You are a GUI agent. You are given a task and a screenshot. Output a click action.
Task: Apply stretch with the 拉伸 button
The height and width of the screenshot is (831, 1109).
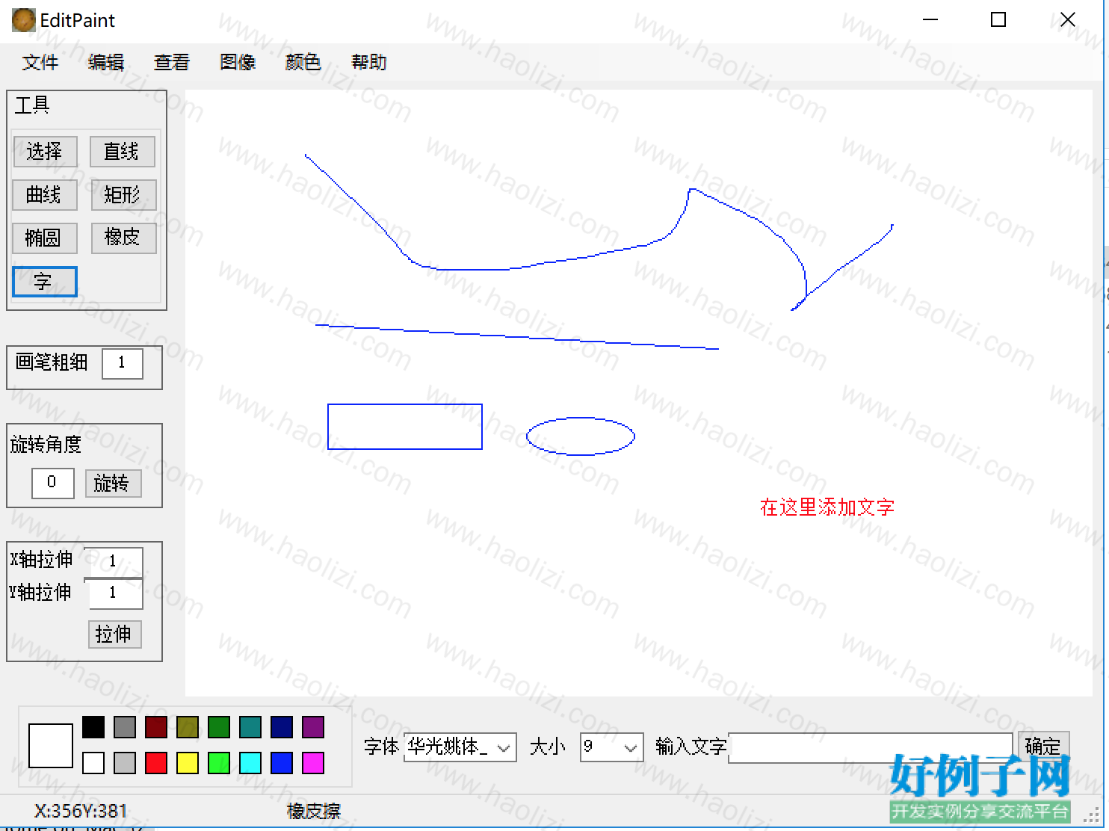click(114, 634)
